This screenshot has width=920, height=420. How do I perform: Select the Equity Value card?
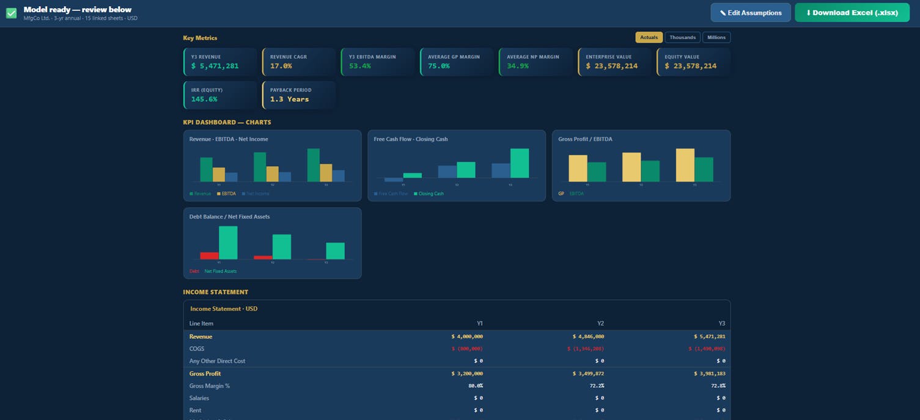coord(693,62)
